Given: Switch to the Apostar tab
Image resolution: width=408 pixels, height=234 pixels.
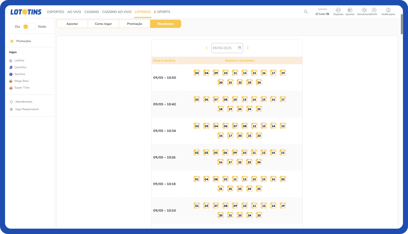Looking at the screenshot, I should click(72, 24).
